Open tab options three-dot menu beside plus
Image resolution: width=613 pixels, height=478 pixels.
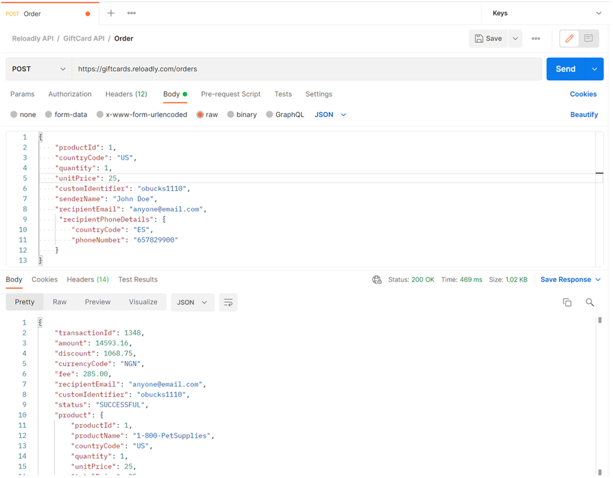click(x=131, y=13)
